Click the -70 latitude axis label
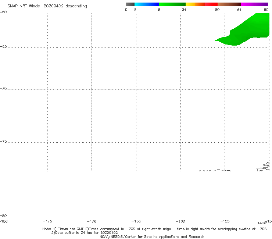Image resolution: width=272 pixels, height=239 pixels. tap(3, 88)
